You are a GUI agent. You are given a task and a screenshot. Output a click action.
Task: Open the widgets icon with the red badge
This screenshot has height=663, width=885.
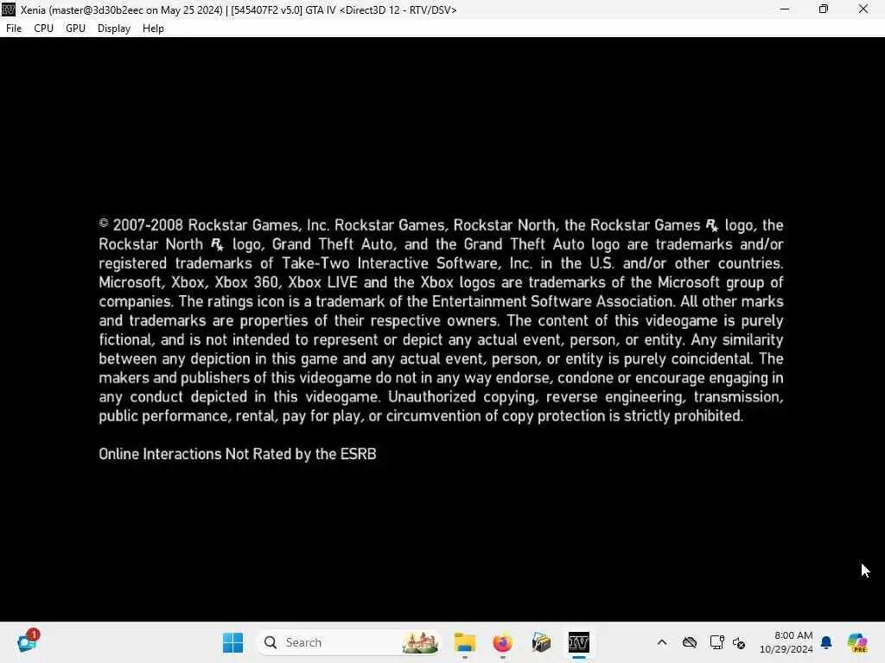pos(27,641)
